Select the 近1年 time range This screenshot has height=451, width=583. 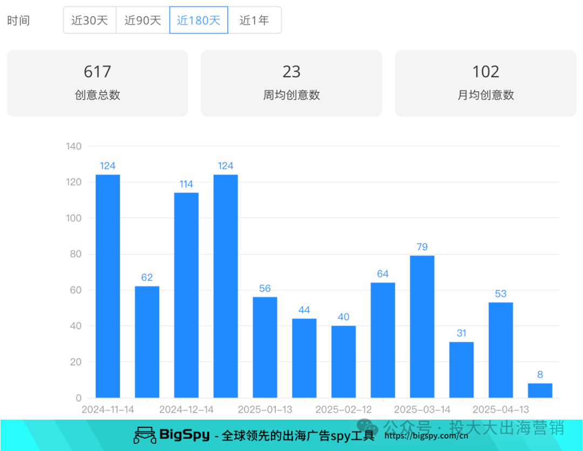click(x=255, y=20)
